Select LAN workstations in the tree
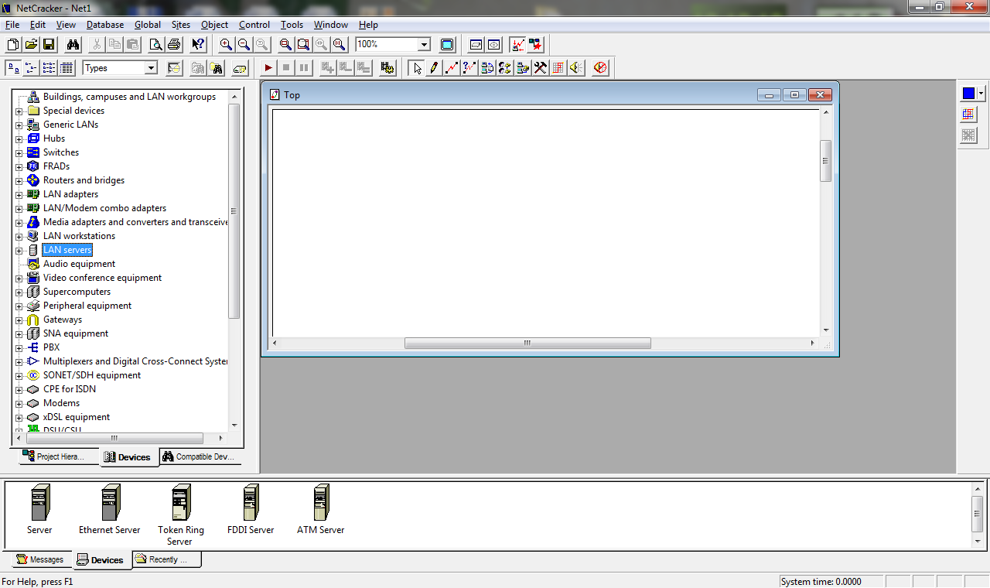Viewport: 990px width, 588px height. click(79, 236)
